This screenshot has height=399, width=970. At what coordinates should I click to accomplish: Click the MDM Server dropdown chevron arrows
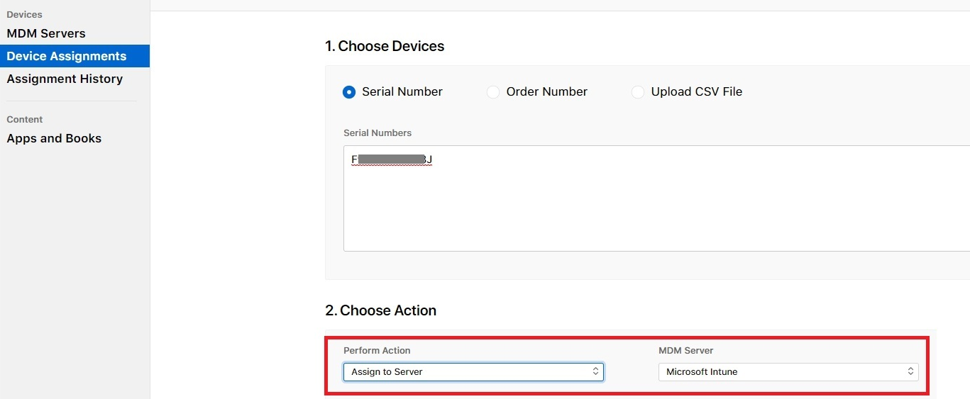pyautogui.click(x=910, y=372)
